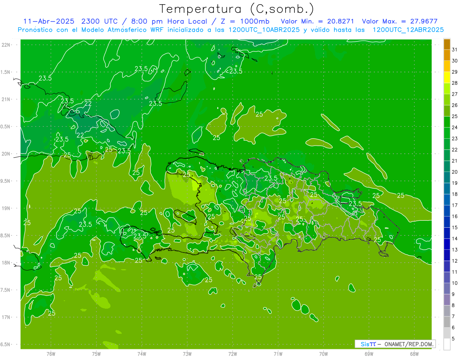Pick the yellow swatch between 28 and 29
This screenshot has height=359, width=465.
click(x=447, y=77)
